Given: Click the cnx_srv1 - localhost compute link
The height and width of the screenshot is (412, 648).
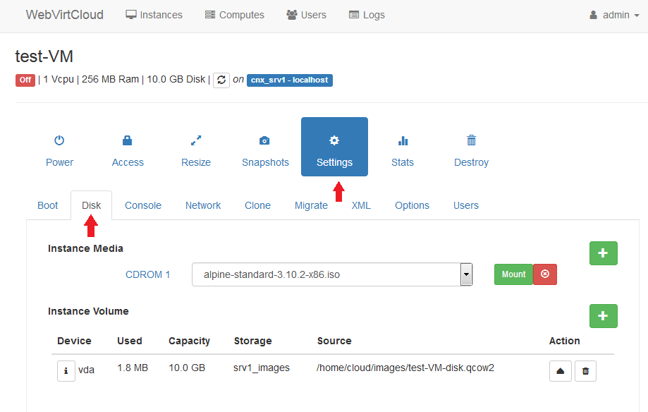Looking at the screenshot, I should [x=289, y=80].
